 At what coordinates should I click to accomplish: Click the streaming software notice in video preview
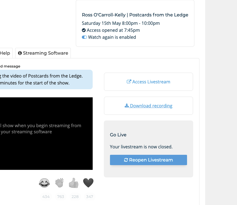[x=41, y=129]
